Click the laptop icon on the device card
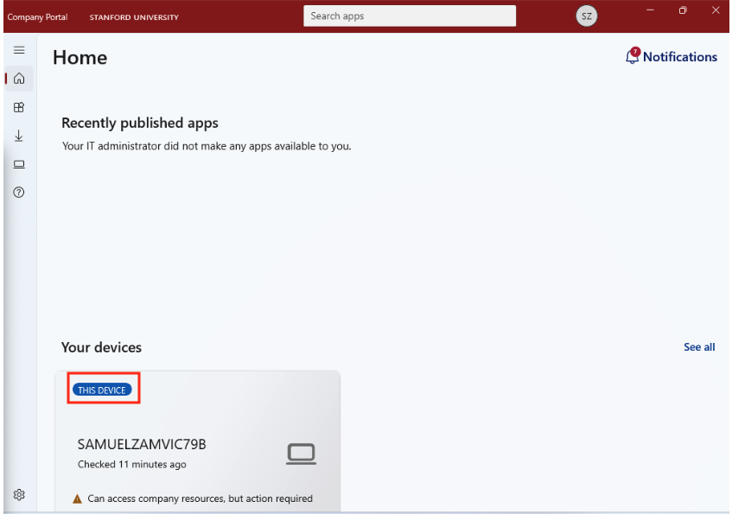732x514 pixels. click(x=300, y=453)
